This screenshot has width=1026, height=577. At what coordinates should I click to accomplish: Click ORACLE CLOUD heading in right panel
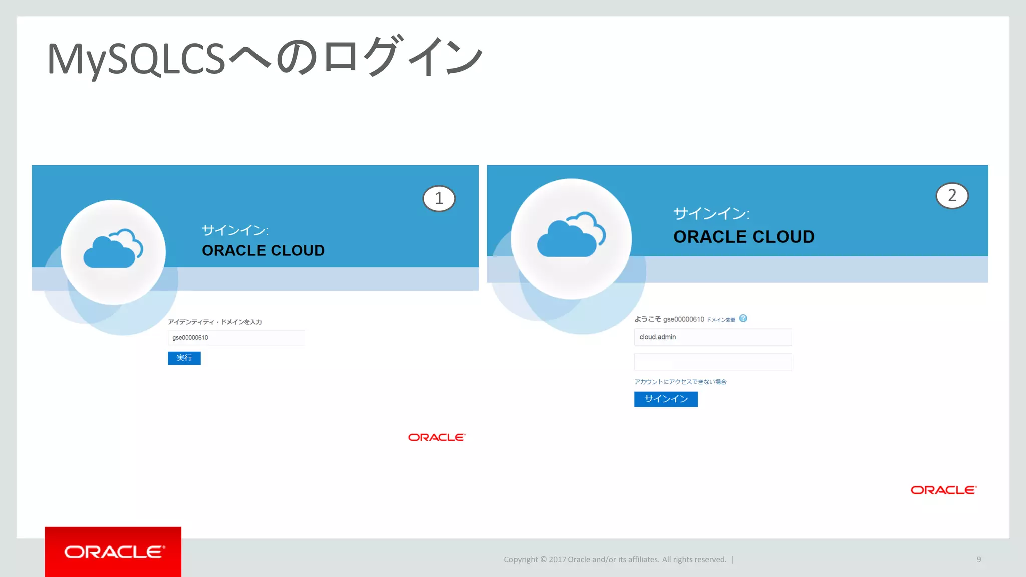[x=743, y=236]
